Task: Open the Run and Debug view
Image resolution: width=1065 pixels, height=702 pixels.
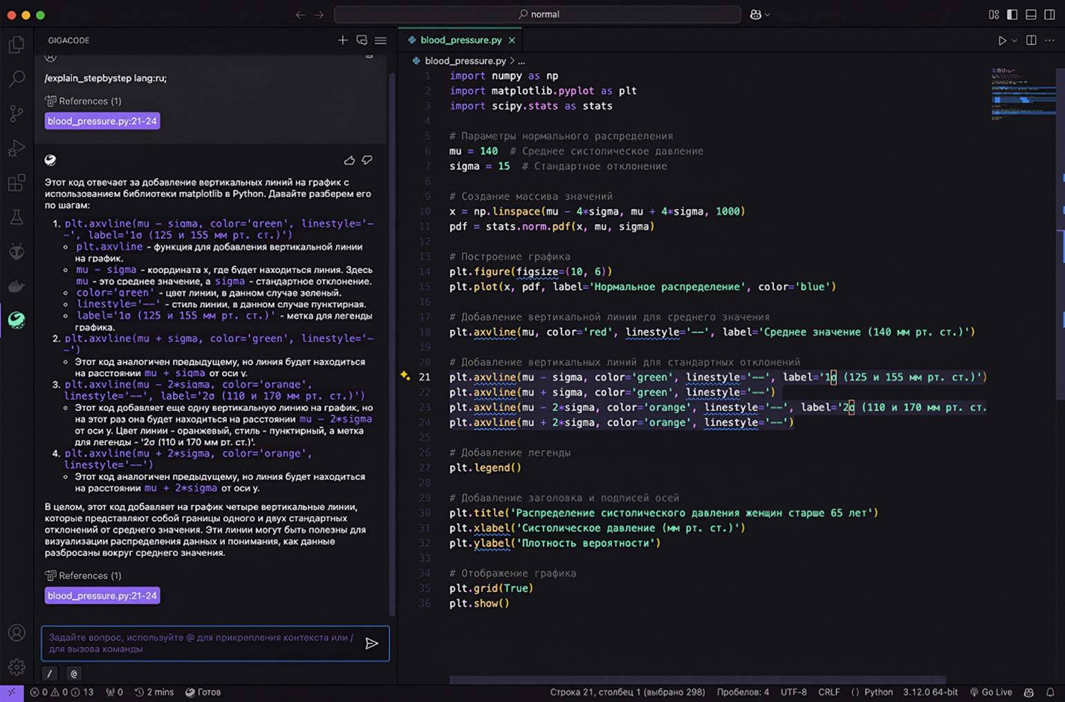Action: click(x=16, y=148)
